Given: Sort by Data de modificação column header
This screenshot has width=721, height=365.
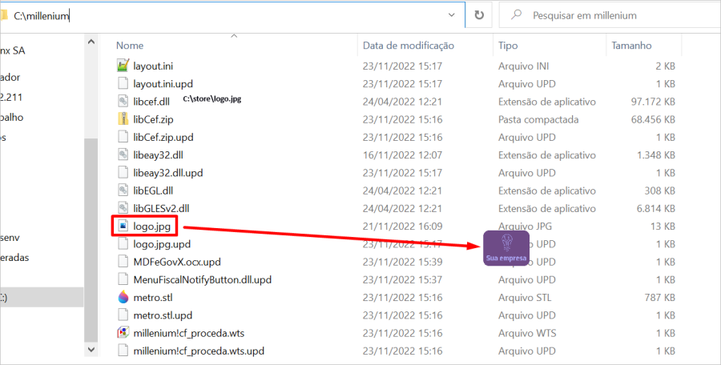Looking at the screenshot, I should click(x=409, y=45).
